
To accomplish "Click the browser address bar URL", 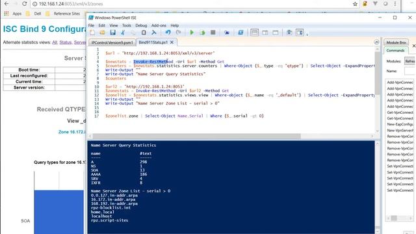I will [71, 4].
